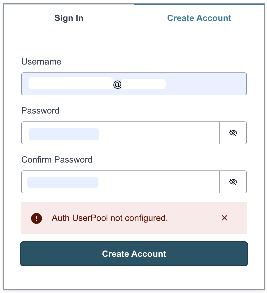
Task: Click the email domain after the @
Action: tap(144, 84)
